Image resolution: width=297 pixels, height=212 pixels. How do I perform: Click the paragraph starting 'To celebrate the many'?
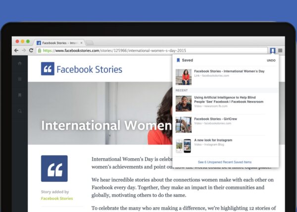pyautogui.click(x=184, y=209)
